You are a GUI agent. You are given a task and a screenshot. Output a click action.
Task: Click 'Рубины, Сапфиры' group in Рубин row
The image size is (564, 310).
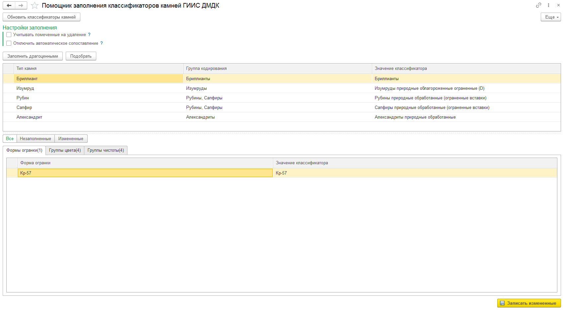(x=278, y=98)
